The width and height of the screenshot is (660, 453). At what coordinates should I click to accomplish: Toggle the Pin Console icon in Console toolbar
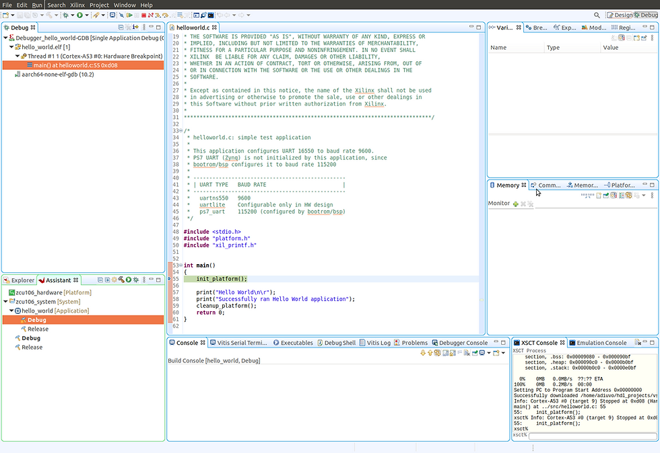coord(475,353)
